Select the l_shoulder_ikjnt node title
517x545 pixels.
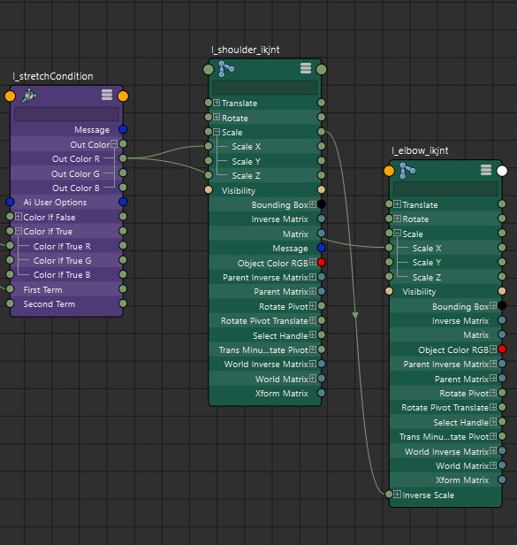click(246, 50)
